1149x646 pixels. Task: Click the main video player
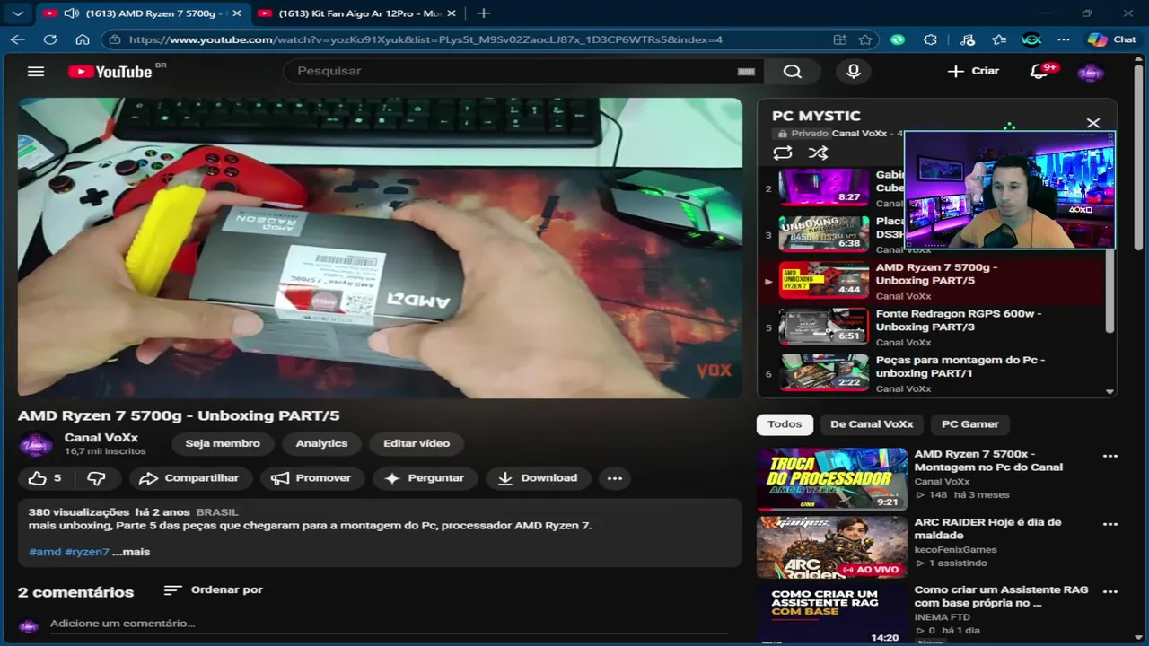point(380,248)
